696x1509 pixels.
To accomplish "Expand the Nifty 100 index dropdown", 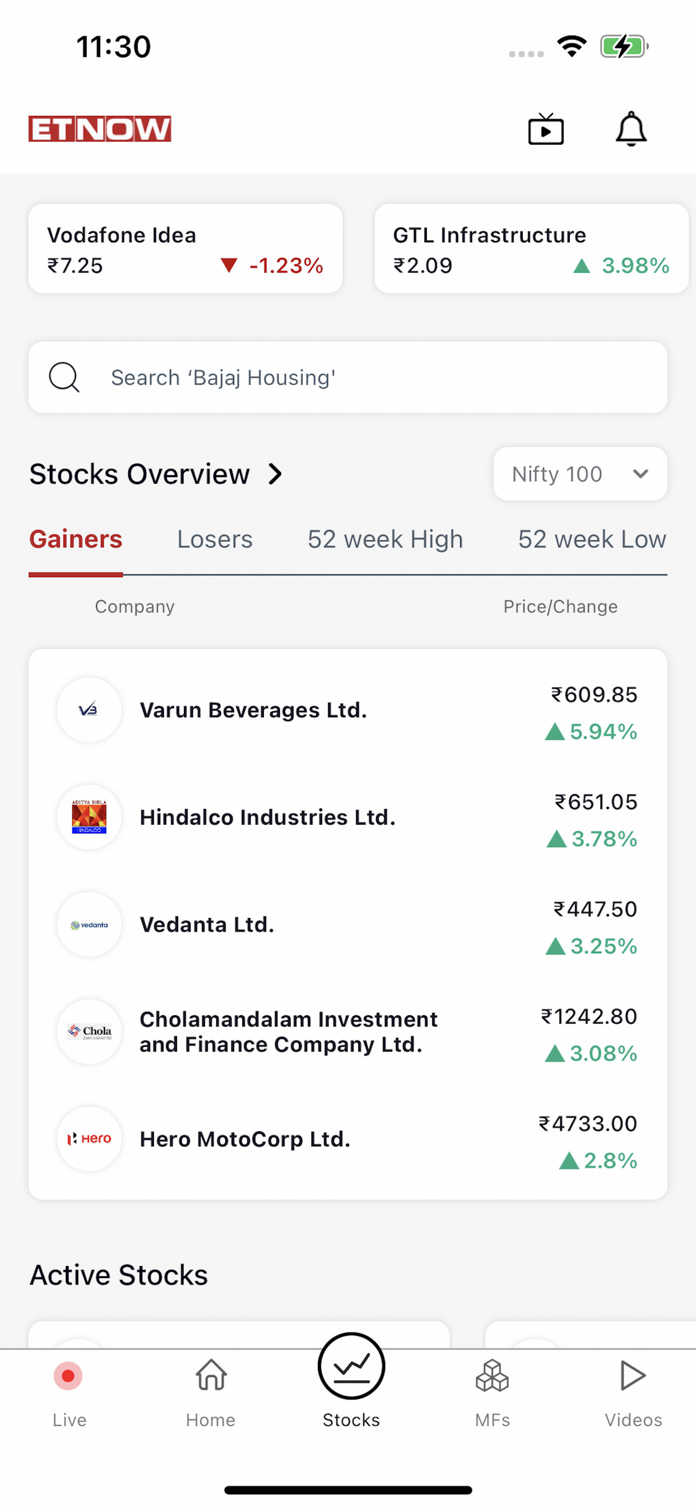I will pyautogui.click(x=580, y=474).
